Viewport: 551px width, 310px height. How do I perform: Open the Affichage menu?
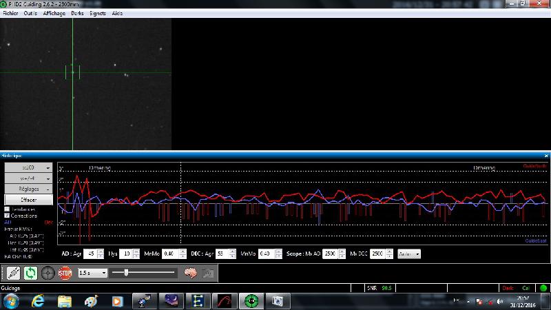54,13
